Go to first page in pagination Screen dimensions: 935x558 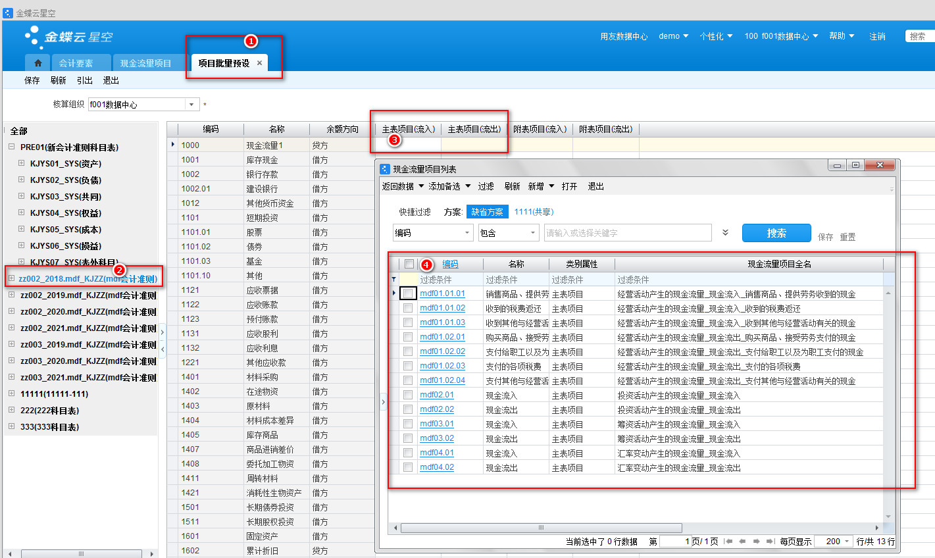[728, 541]
